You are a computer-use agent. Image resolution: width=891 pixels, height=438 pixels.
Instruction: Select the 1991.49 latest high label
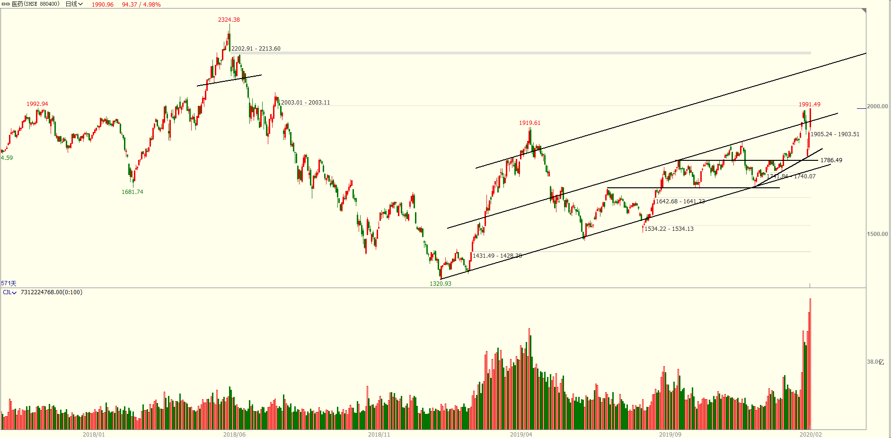810,105
